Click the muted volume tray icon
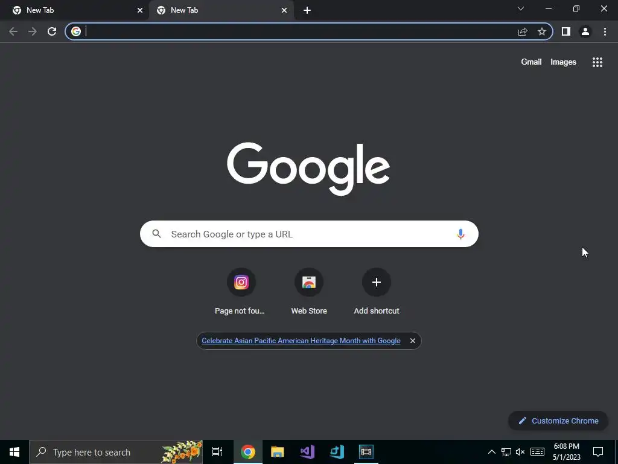Image resolution: width=618 pixels, height=464 pixels. [x=520, y=452]
